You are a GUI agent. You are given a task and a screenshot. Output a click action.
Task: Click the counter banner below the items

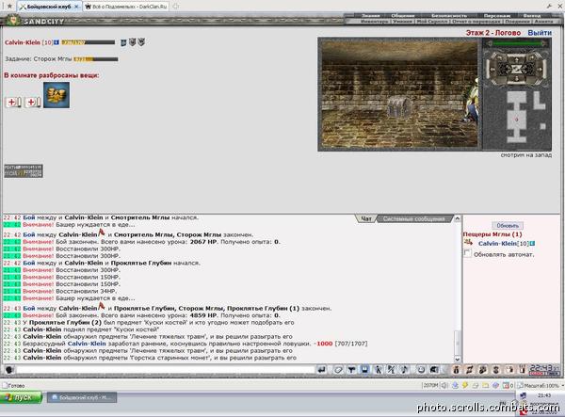(x=24, y=171)
